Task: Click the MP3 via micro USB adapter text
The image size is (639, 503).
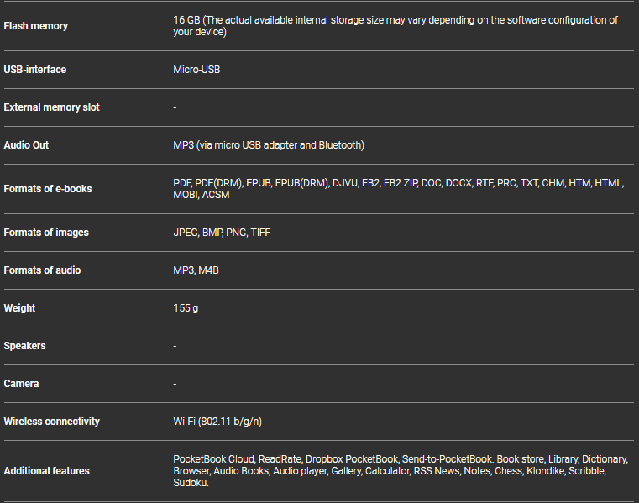Action: 269,145
